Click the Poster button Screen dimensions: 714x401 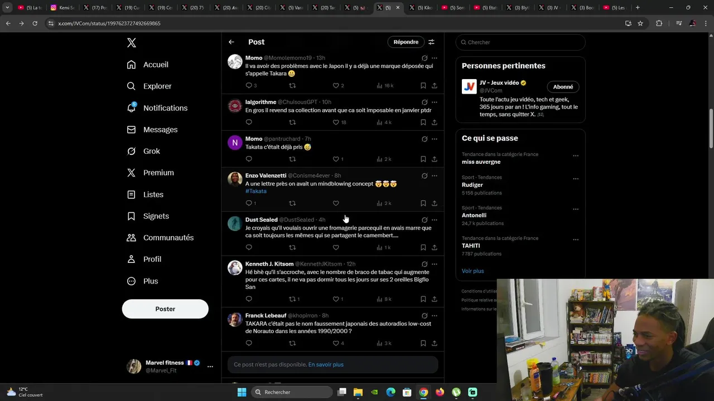coord(165,309)
